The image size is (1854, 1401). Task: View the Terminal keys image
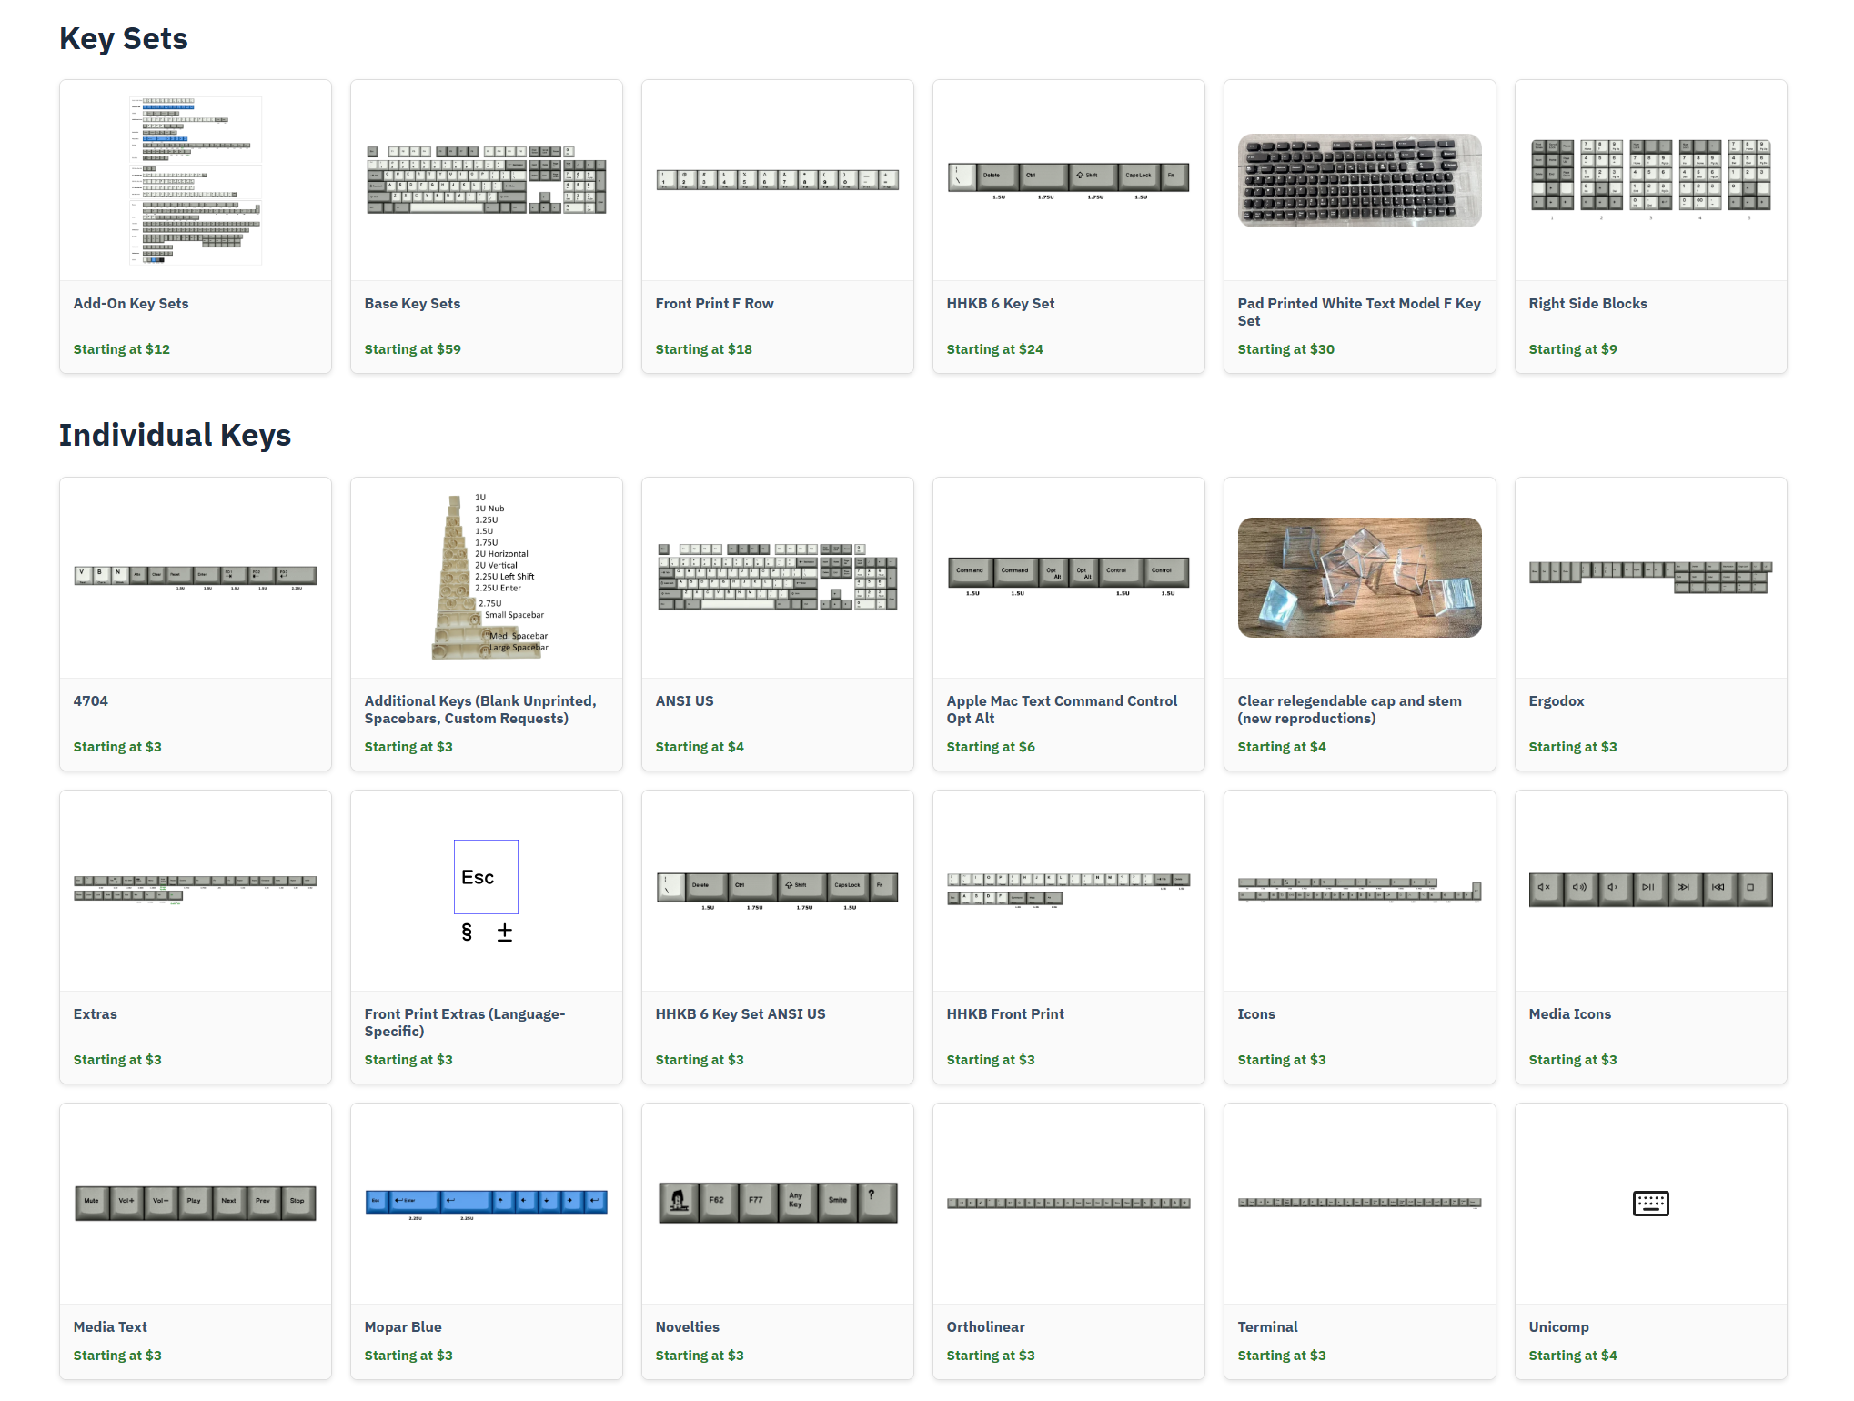coord(1360,1203)
